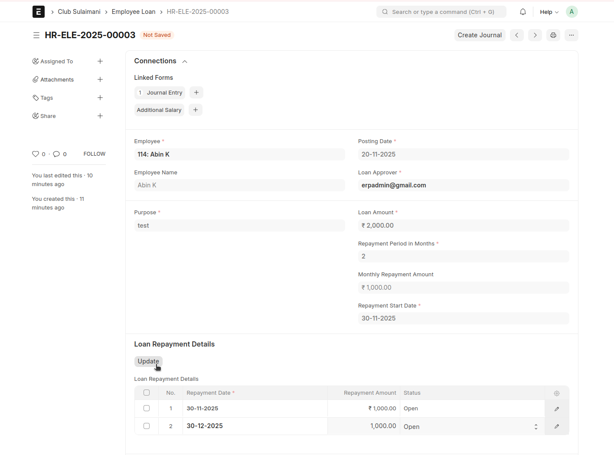The height and width of the screenshot is (455, 614).
Task: Toggle sidebar with hamburger icon
Action: 36,35
